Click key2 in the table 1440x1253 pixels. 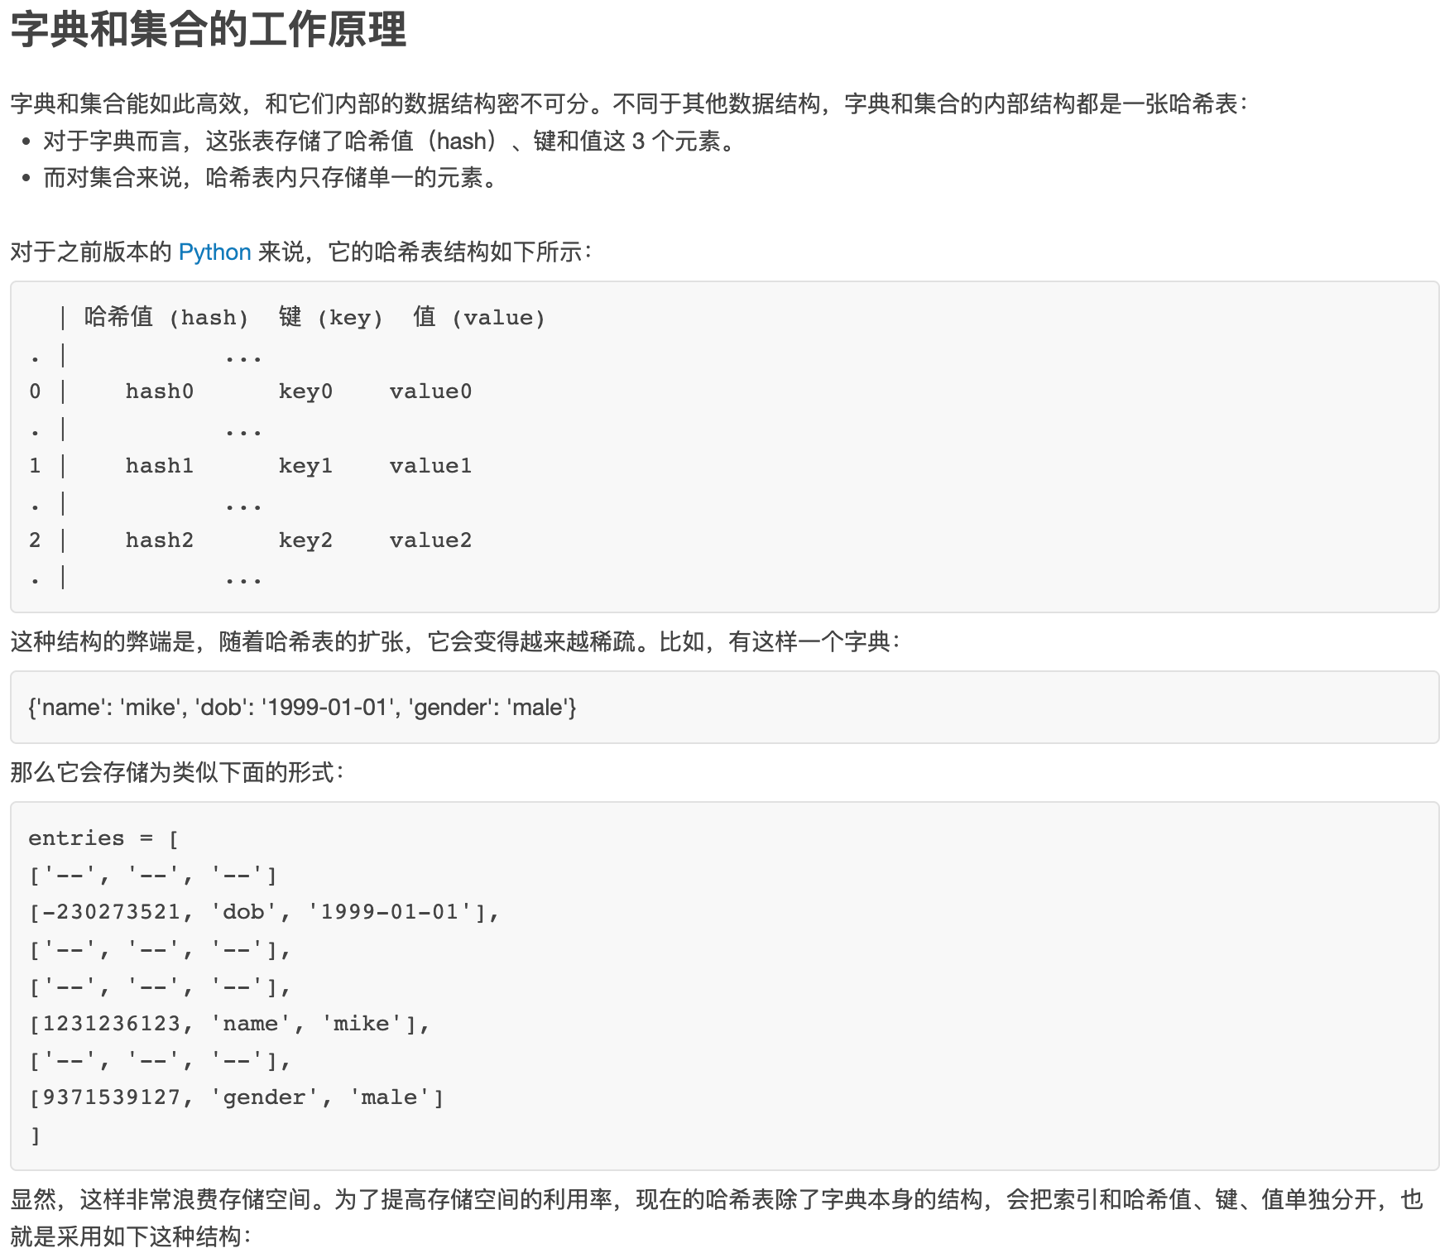[x=305, y=540]
